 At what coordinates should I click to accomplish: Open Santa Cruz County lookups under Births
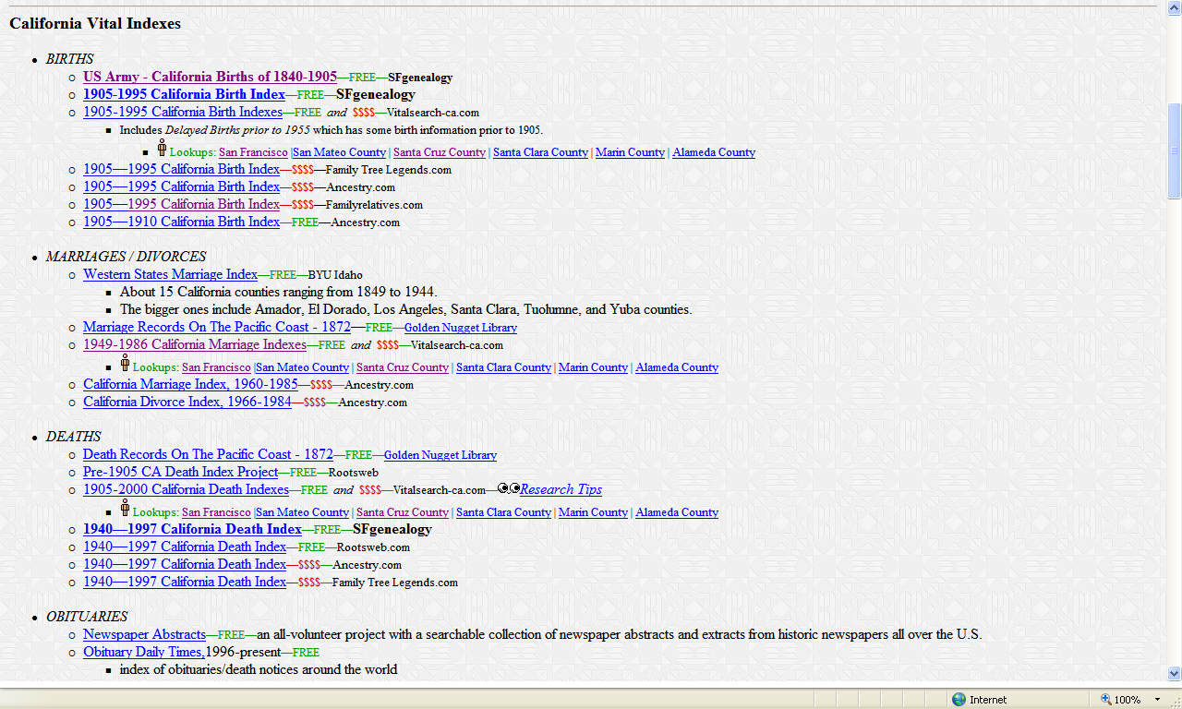pyautogui.click(x=440, y=152)
